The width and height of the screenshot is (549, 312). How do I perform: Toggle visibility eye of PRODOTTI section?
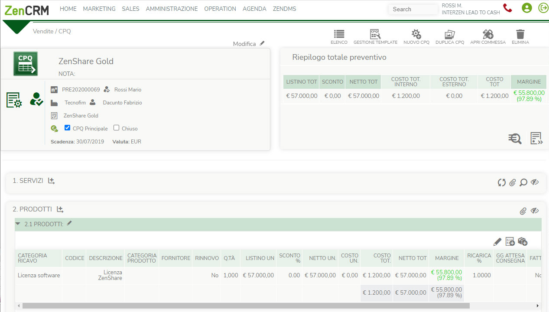coord(535,211)
